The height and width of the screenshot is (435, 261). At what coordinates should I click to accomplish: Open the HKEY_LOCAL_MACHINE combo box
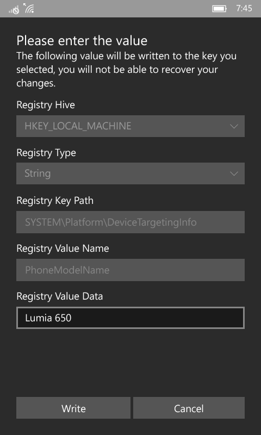(130, 126)
